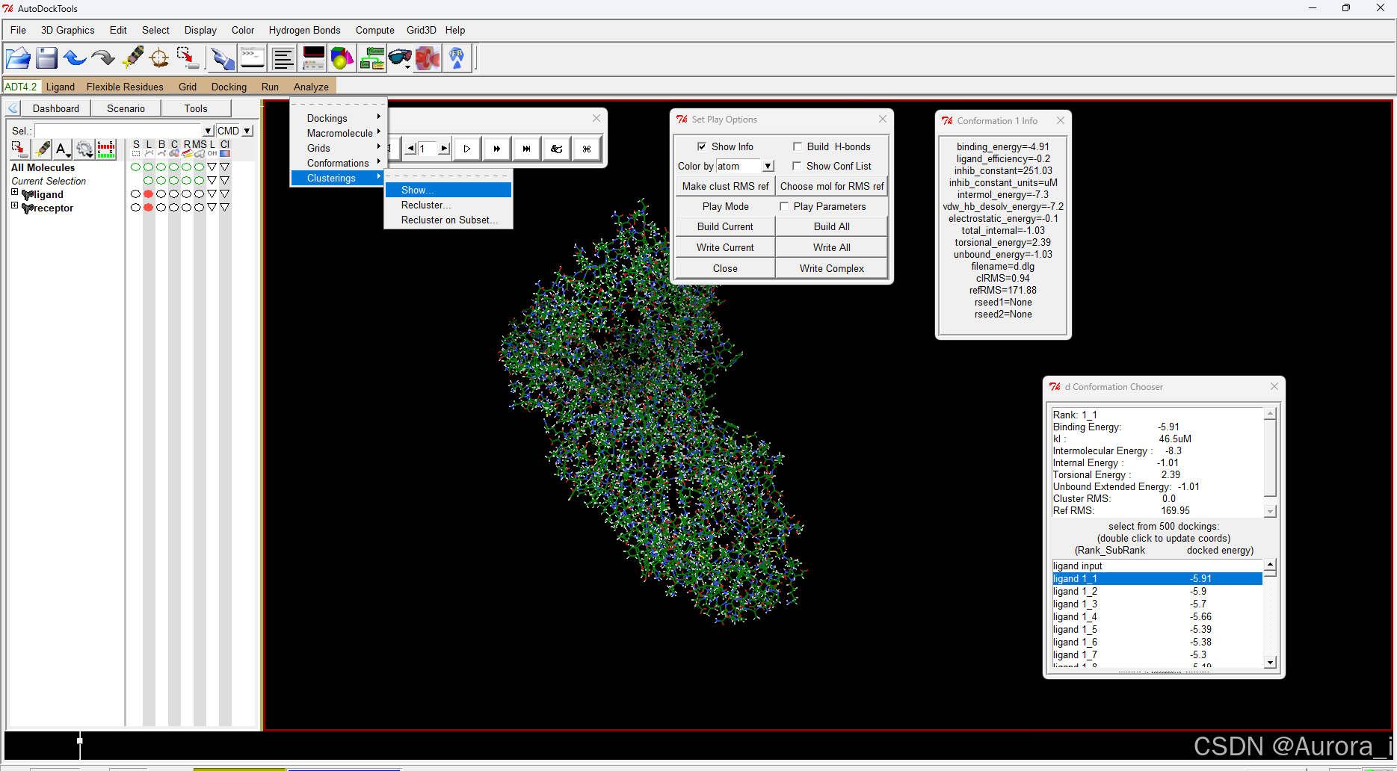Screen dimensions: 1397x771
Task: Open the Conformations submenu
Action: point(339,163)
